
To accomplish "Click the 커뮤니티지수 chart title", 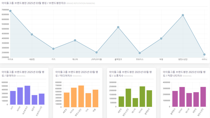I will [x=184, y=74].
